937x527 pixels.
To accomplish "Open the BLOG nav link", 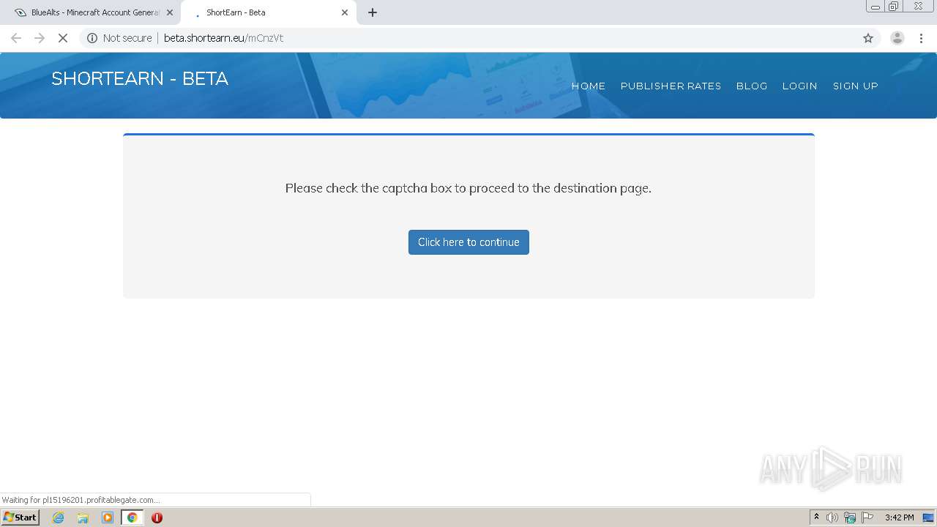I will [752, 86].
